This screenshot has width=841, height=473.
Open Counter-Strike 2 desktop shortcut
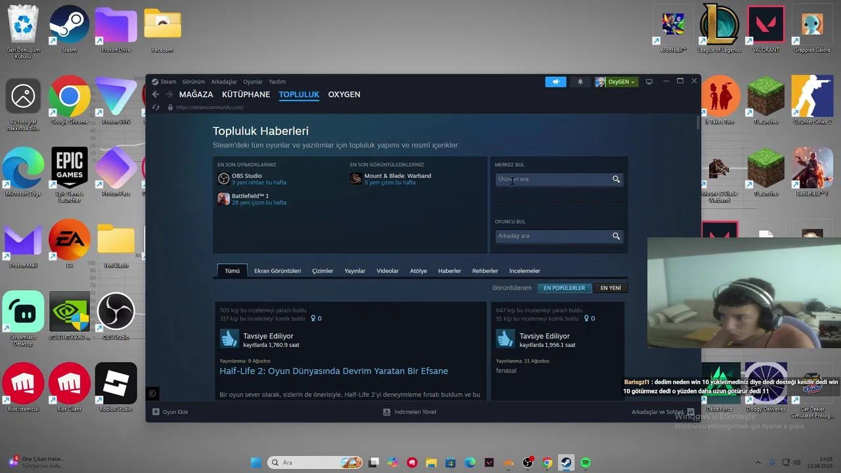tap(812, 101)
